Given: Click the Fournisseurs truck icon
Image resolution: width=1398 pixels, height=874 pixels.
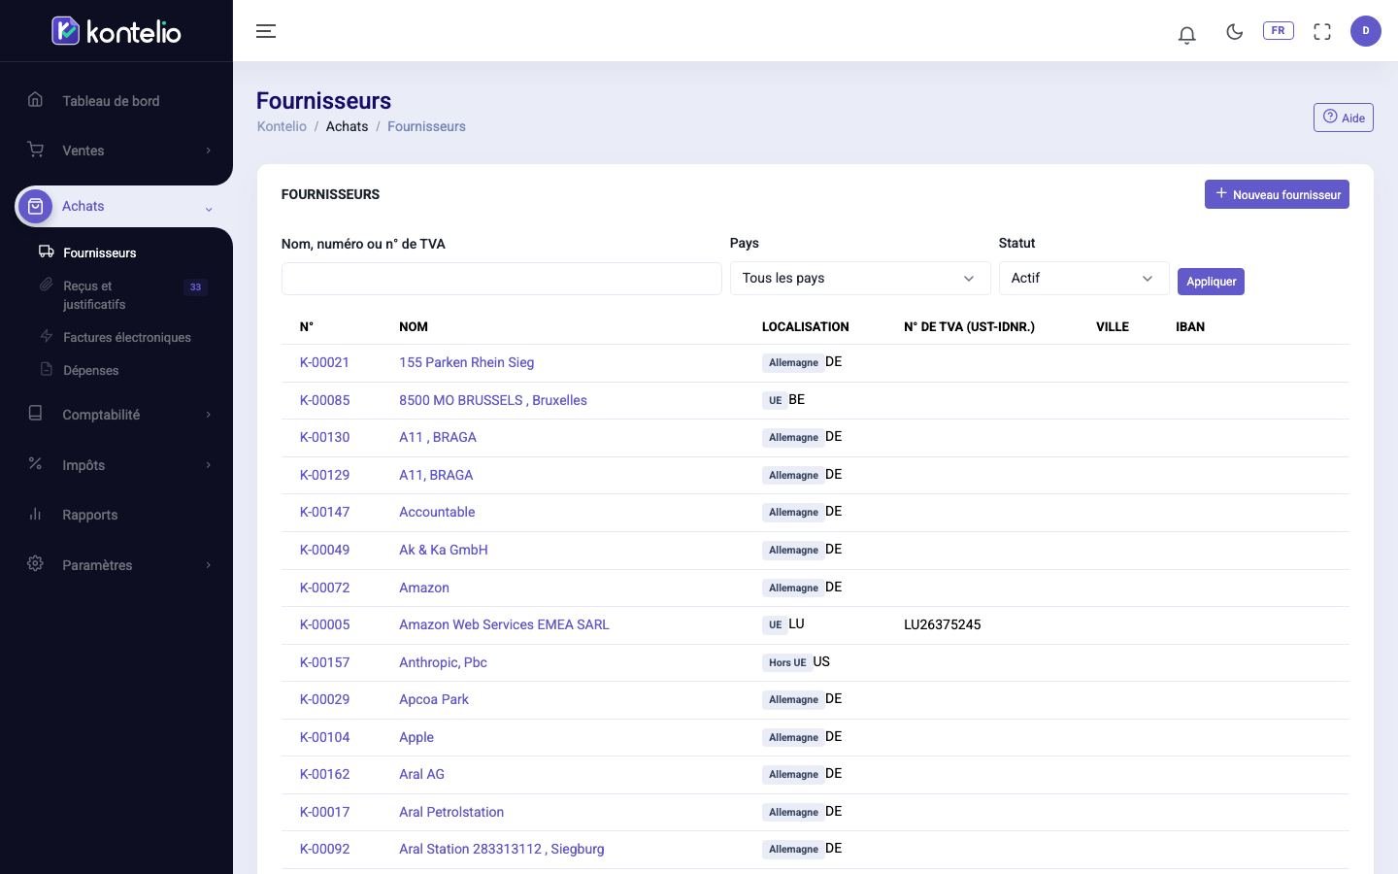Looking at the screenshot, I should (46, 252).
